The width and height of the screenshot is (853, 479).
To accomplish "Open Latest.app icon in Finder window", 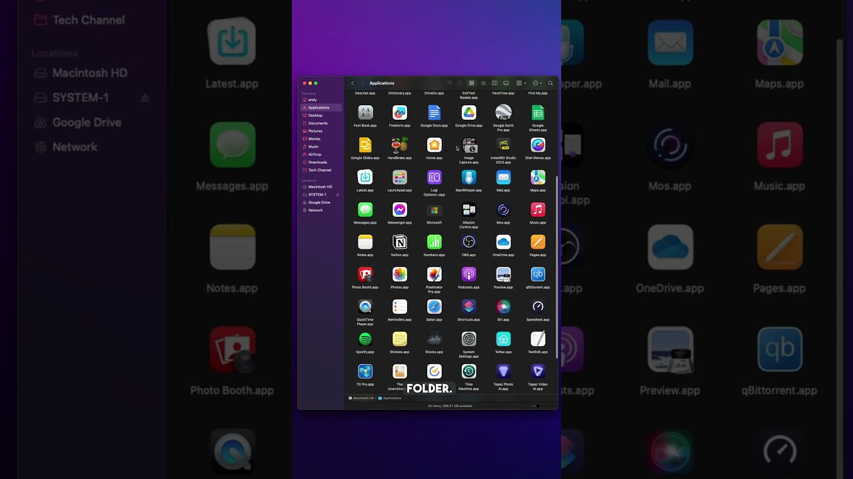I will [x=365, y=177].
